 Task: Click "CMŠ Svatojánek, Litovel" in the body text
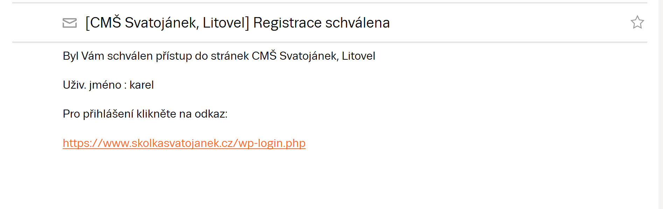pos(313,56)
